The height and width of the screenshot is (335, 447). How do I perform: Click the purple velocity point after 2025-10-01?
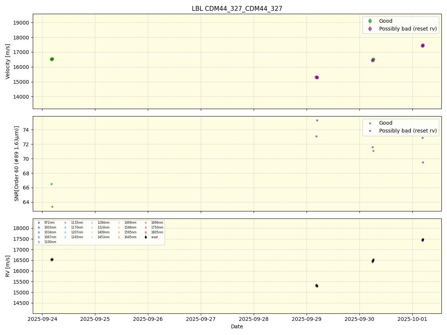click(x=422, y=45)
